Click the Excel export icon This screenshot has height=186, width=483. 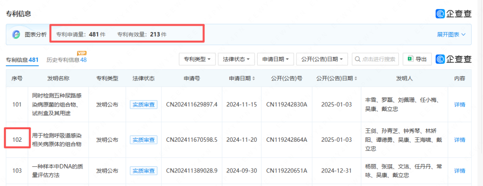point(410,59)
